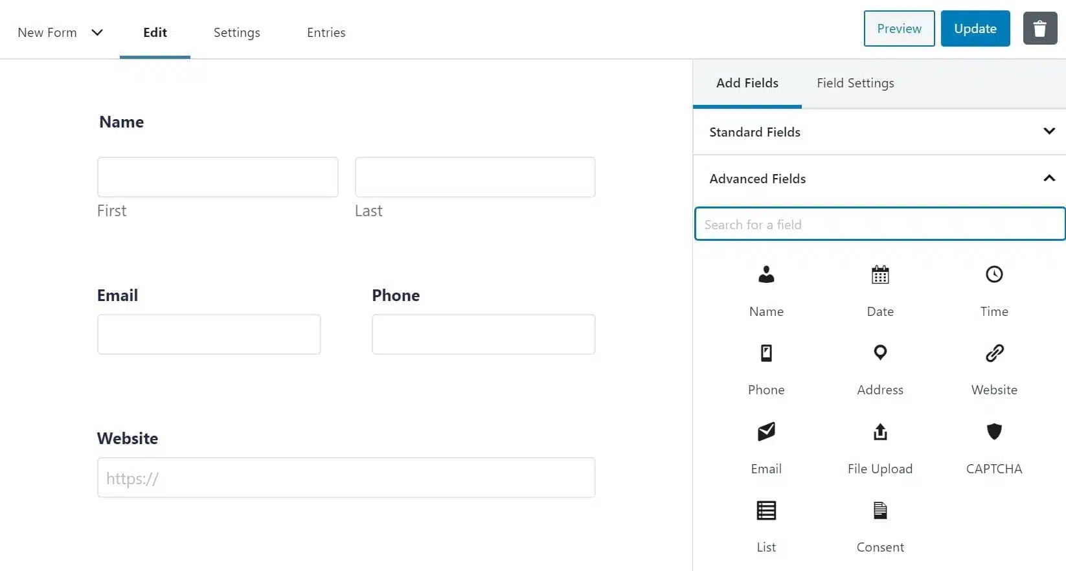Select the Consent field document icon

879,510
